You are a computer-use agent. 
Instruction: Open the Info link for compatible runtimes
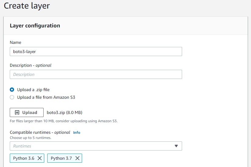77,133
